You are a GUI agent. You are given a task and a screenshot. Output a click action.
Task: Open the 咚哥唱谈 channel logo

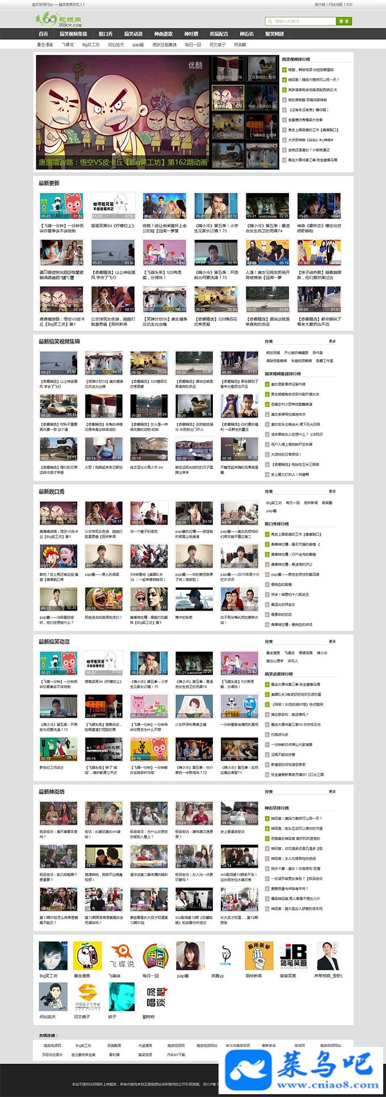point(156,996)
